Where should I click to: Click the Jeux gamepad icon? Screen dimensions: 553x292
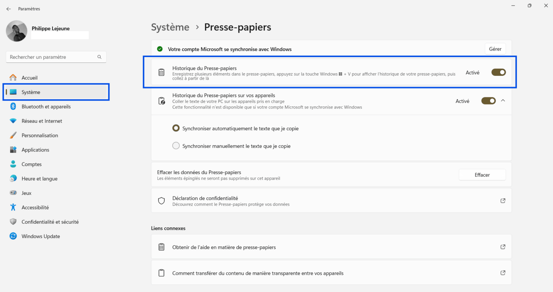point(13,193)
